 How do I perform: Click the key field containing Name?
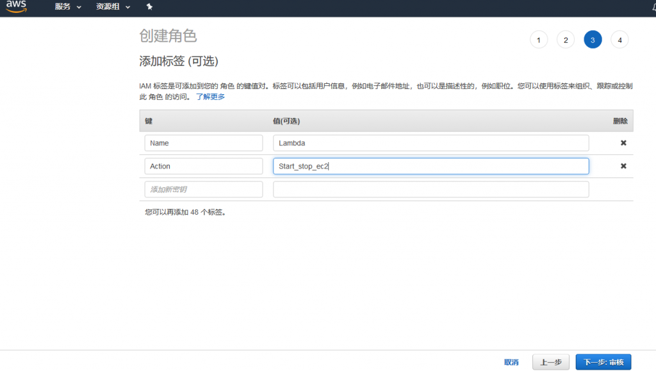pos(204,143)
